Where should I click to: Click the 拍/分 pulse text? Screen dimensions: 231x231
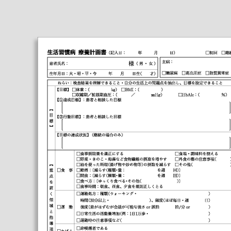tap(180, 207)
